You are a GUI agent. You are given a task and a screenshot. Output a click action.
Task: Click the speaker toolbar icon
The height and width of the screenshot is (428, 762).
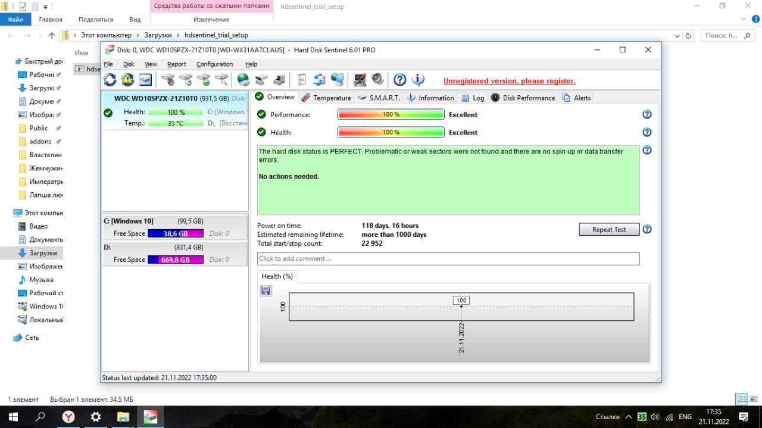click(377, 80)
